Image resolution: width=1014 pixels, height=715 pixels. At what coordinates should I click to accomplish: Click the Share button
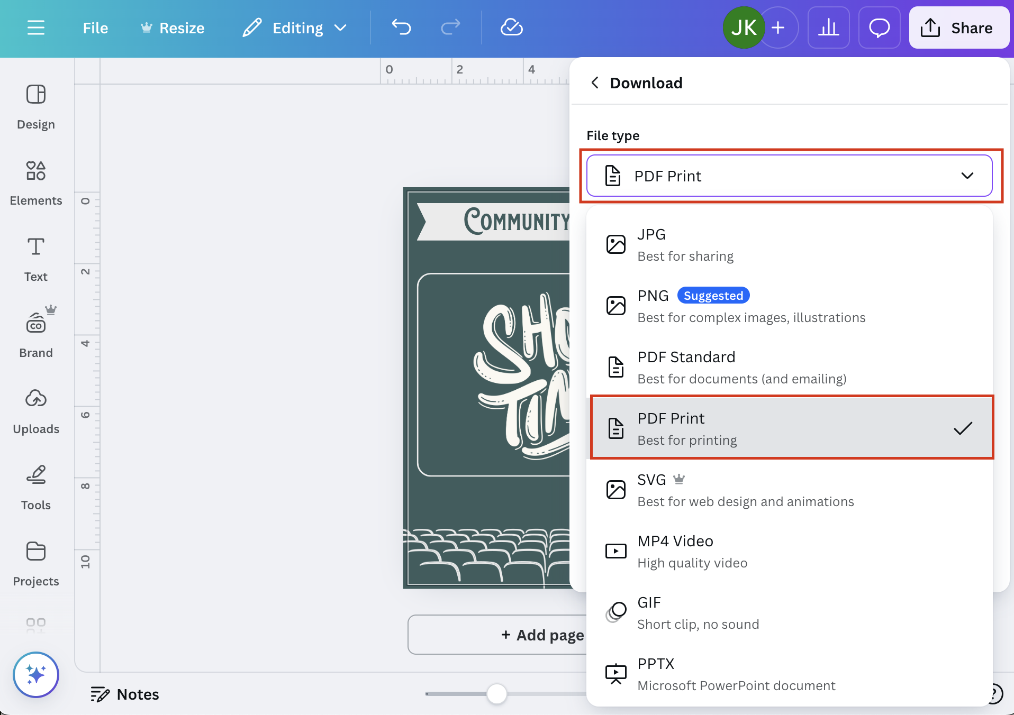click(959, 27)
